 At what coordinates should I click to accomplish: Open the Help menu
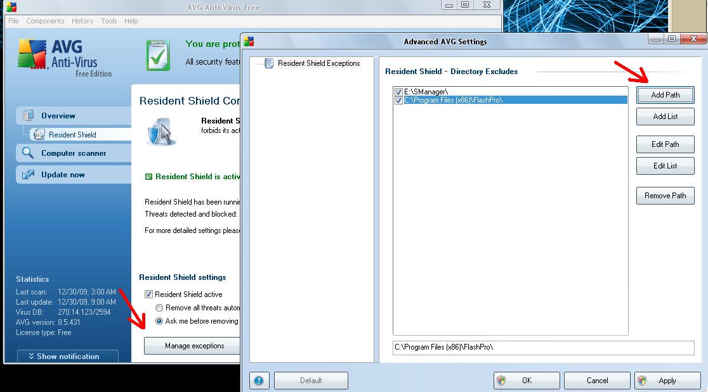(x=131, y=21)
